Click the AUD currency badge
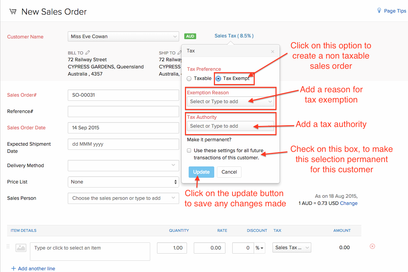The width and height of the screenshot is (408, 272). 190,36
